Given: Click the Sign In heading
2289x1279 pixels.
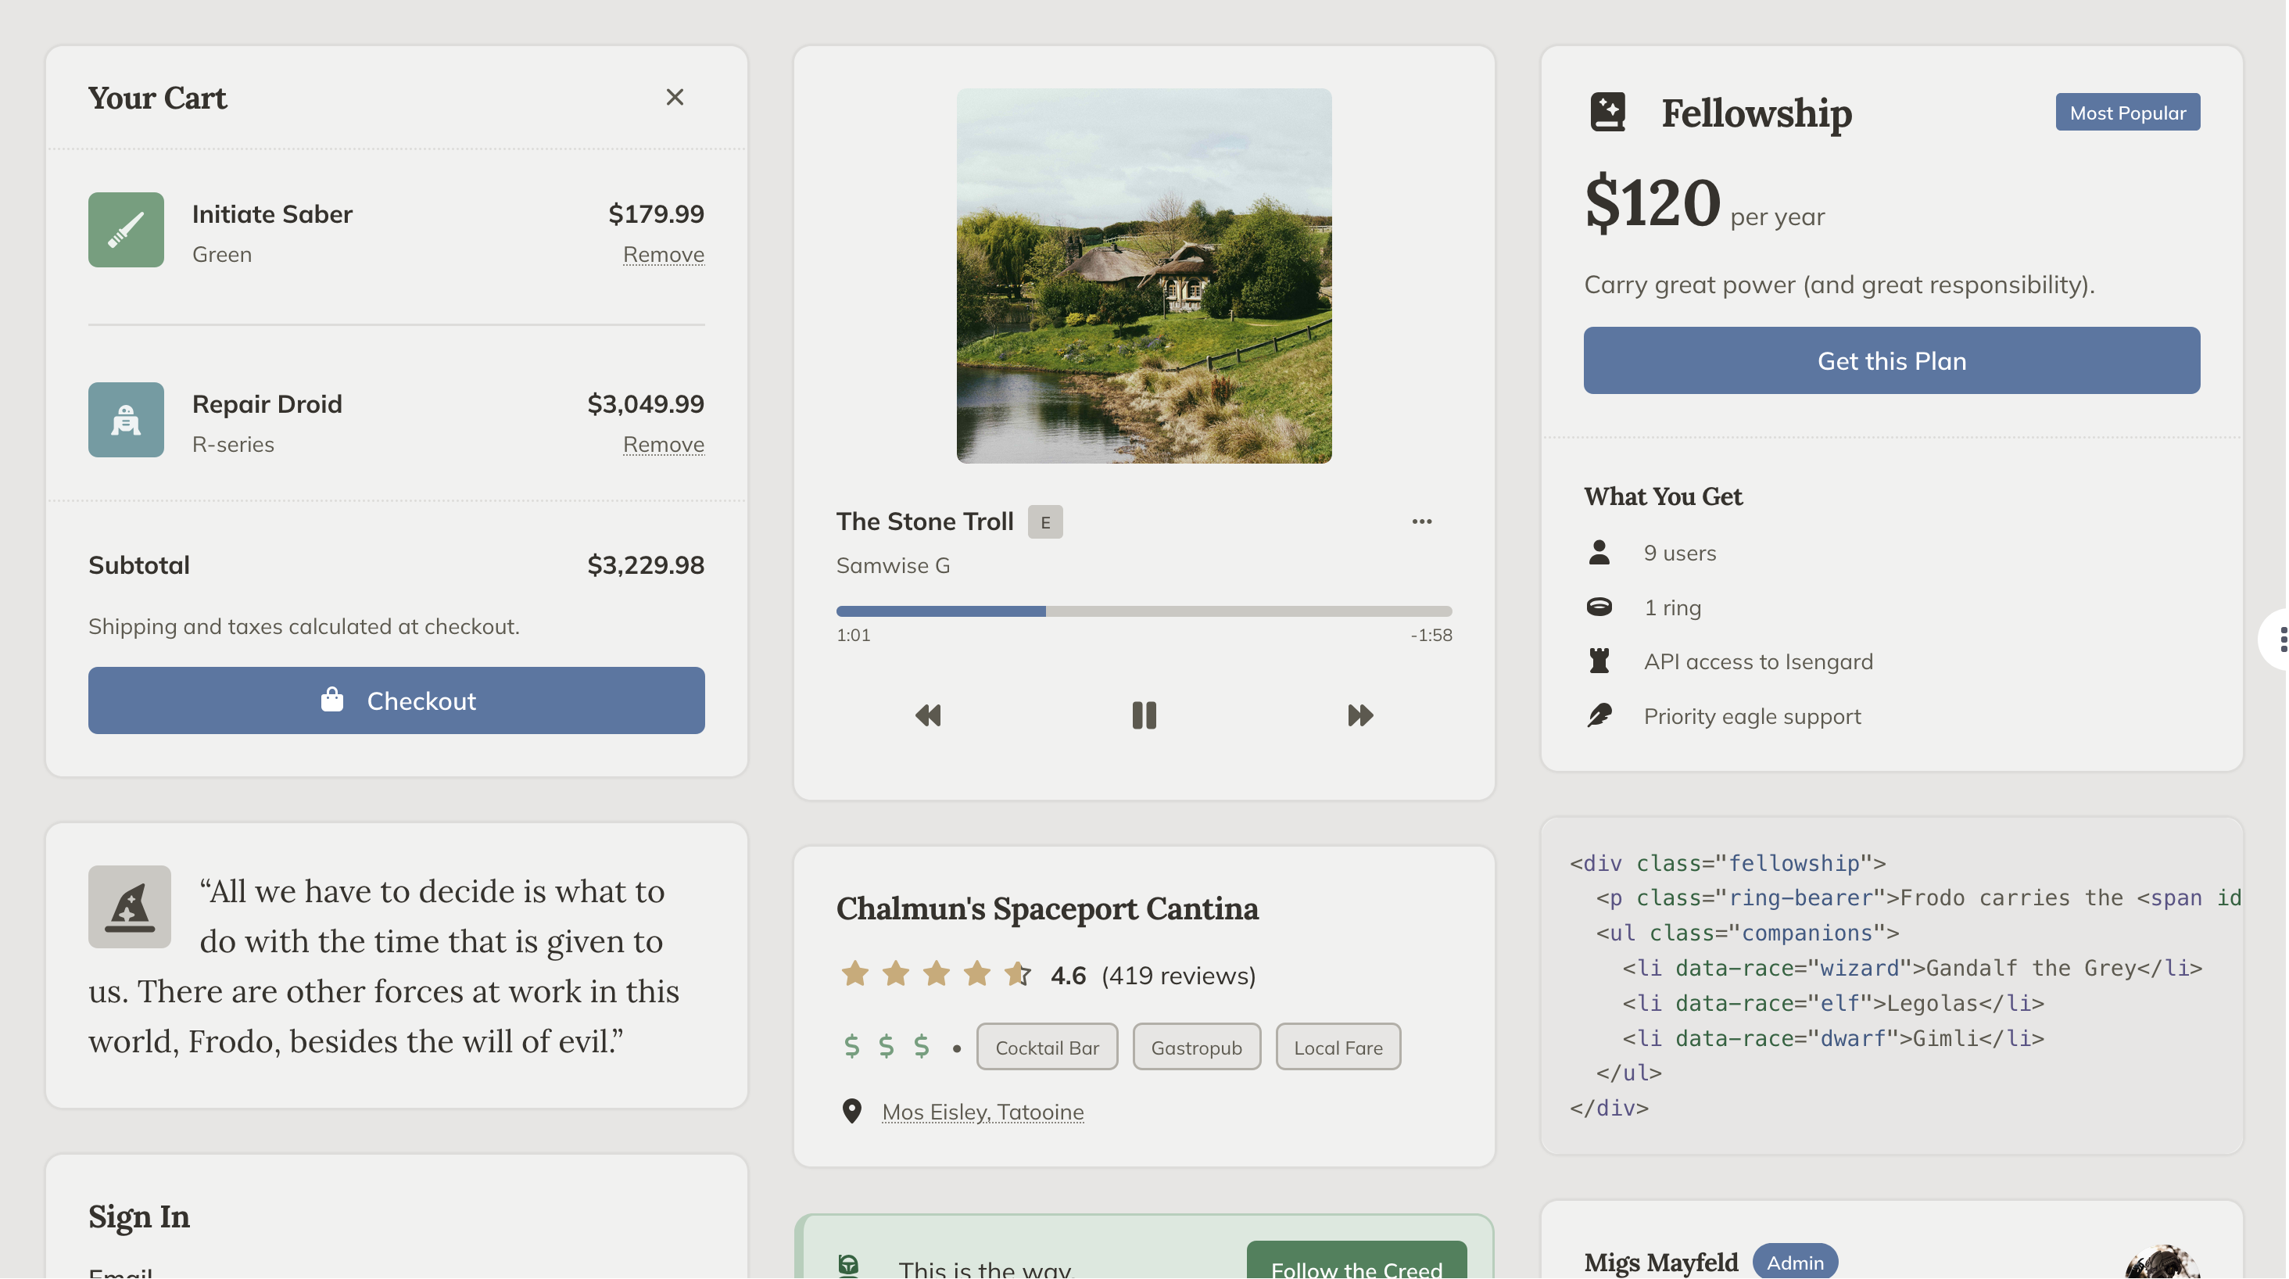Looking at the screenshot, I should [138, 1216].
